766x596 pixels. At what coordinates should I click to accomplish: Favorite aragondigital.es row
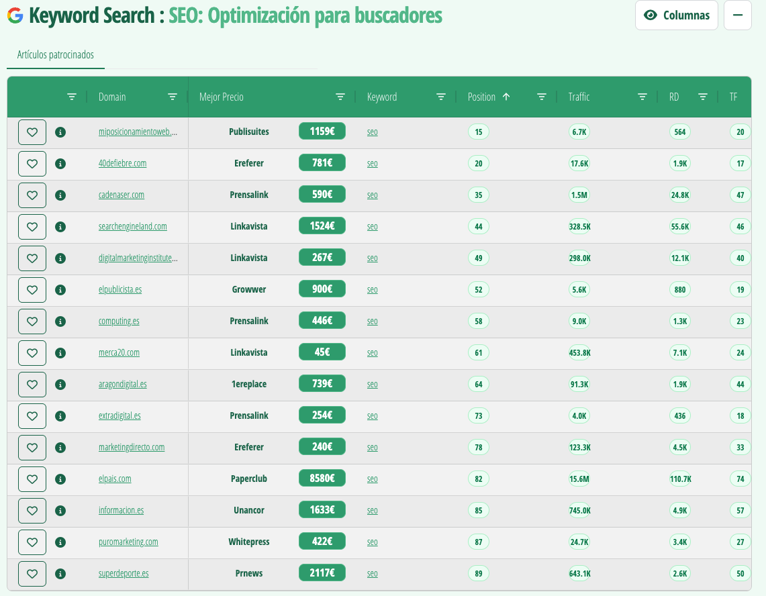coord(32,385)
